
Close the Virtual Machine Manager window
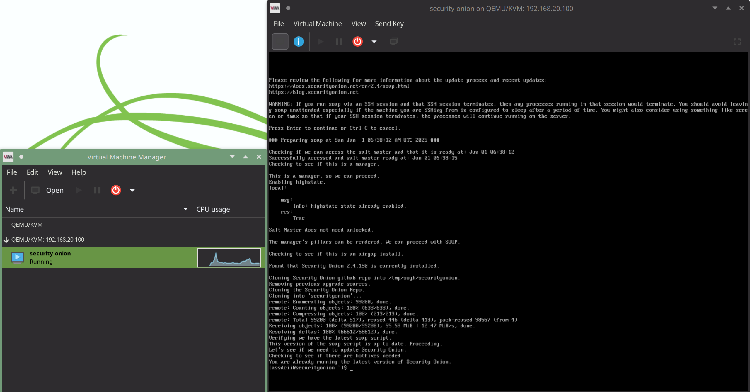tap(259, 157)
